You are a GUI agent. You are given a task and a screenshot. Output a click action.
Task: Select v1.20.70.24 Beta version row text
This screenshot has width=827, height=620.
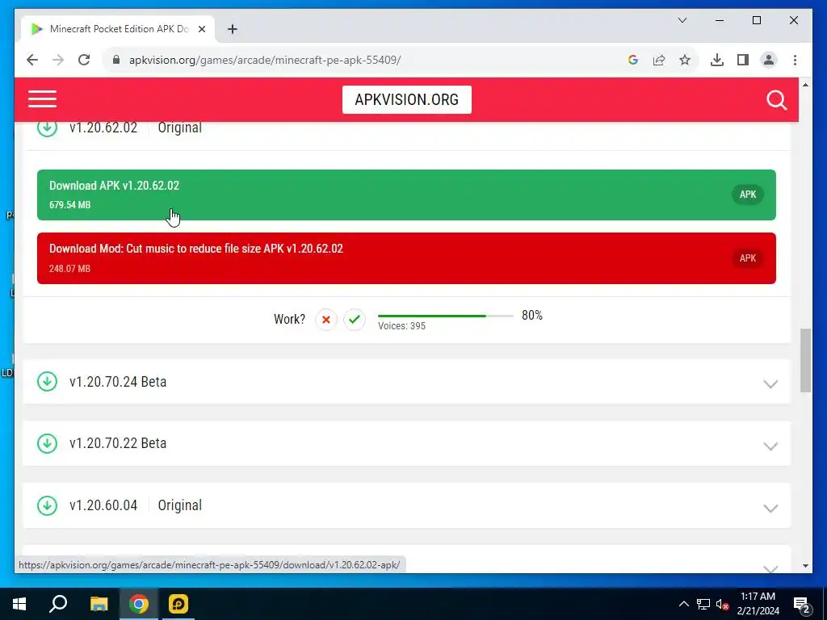pyautogui.click(x=118, y=382)
